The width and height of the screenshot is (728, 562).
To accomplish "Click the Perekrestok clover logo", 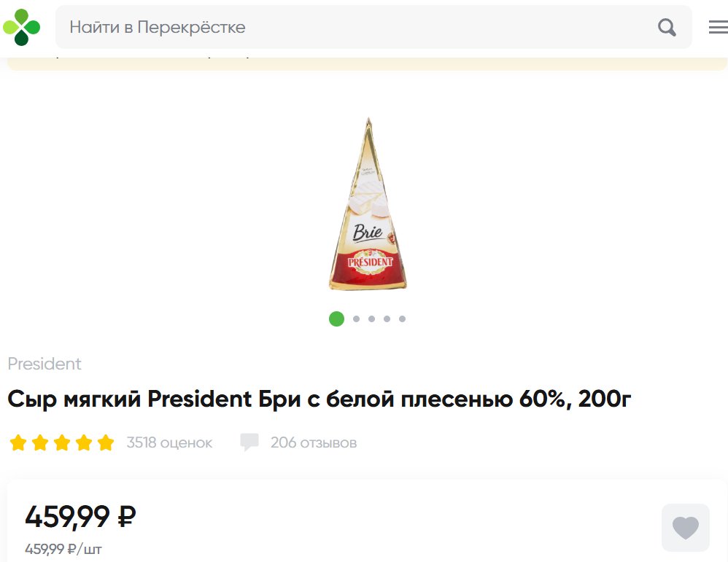I will (x=21, y=28).
